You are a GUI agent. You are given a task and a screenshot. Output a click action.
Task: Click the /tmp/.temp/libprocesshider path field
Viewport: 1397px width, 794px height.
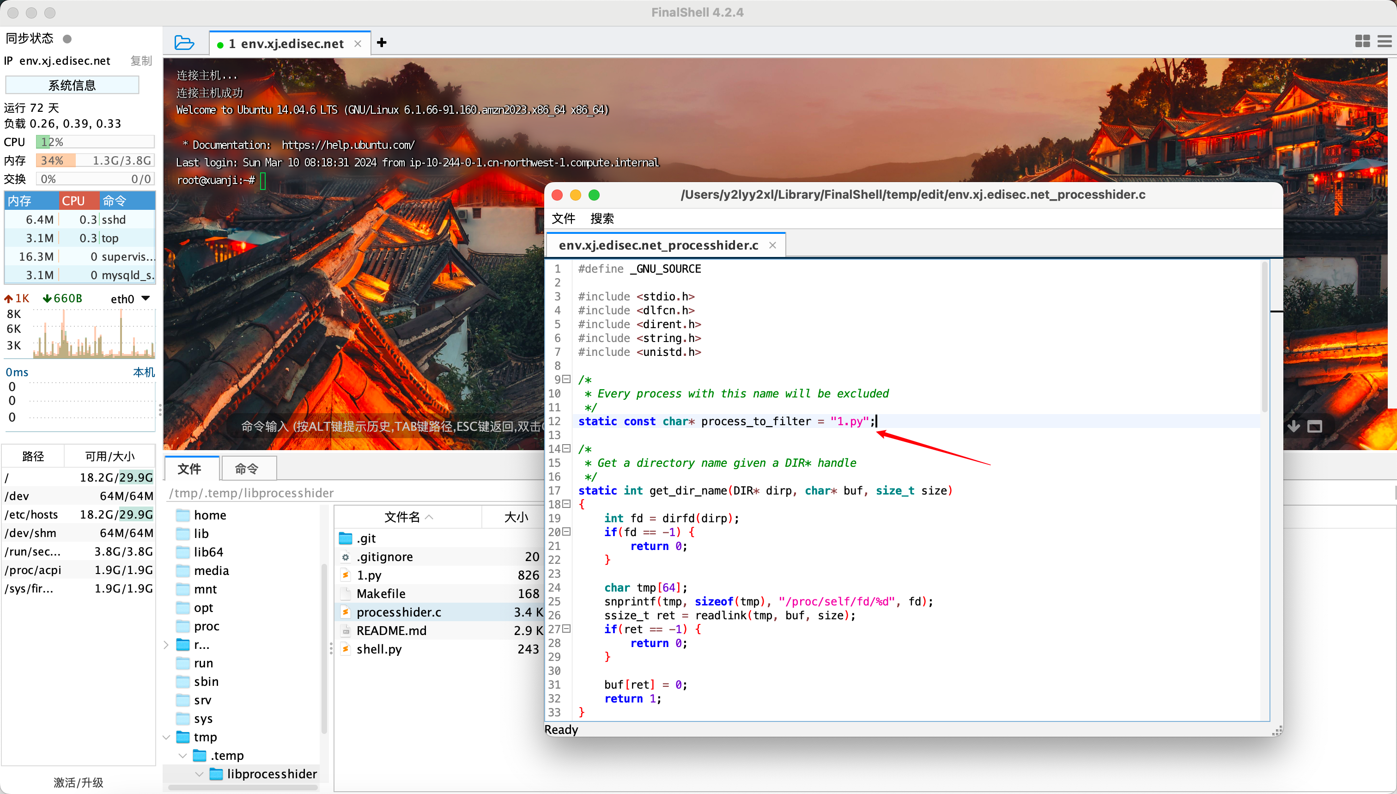pyautogui.click(x=354, y=493)
